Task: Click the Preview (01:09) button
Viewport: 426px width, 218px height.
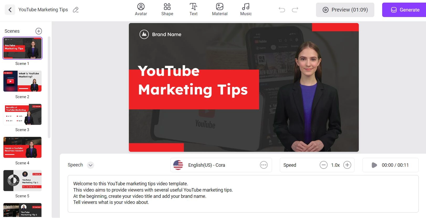Action: point(345,10)
